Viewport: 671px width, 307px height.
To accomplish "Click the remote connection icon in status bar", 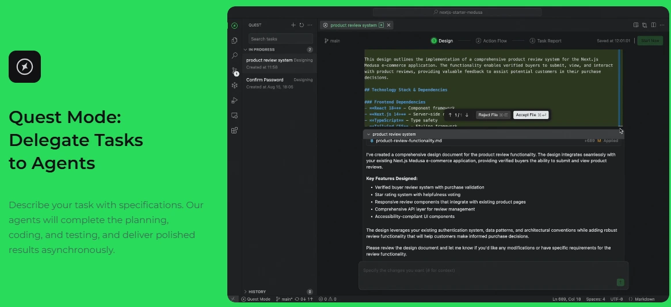I will [x=233, y=299].
